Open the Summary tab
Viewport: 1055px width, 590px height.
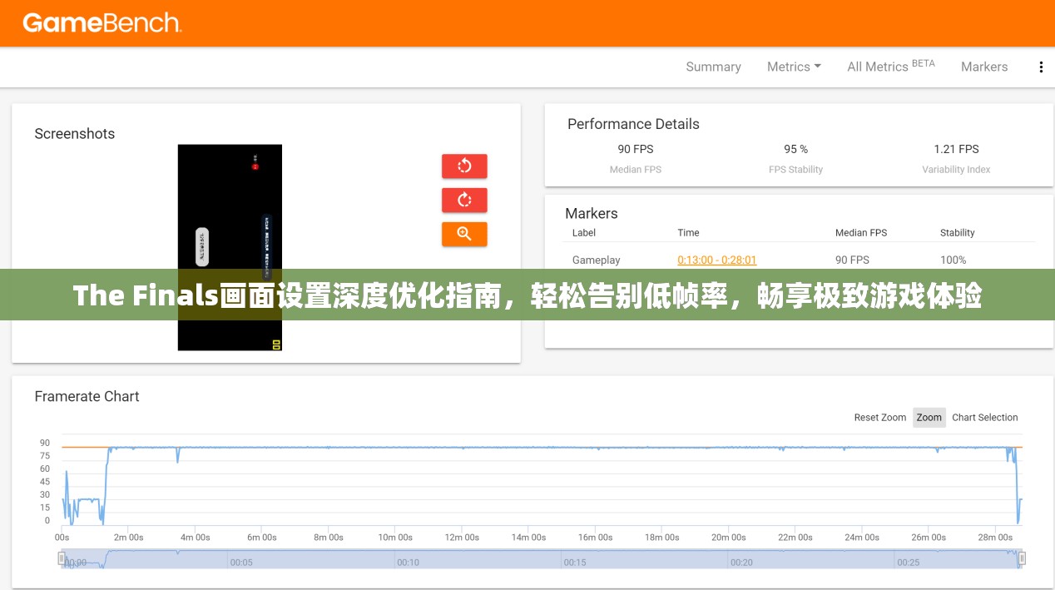click(x=713, y=67)
